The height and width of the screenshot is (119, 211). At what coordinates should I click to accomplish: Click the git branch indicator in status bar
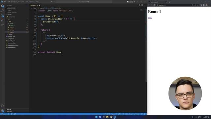[4, 114]
